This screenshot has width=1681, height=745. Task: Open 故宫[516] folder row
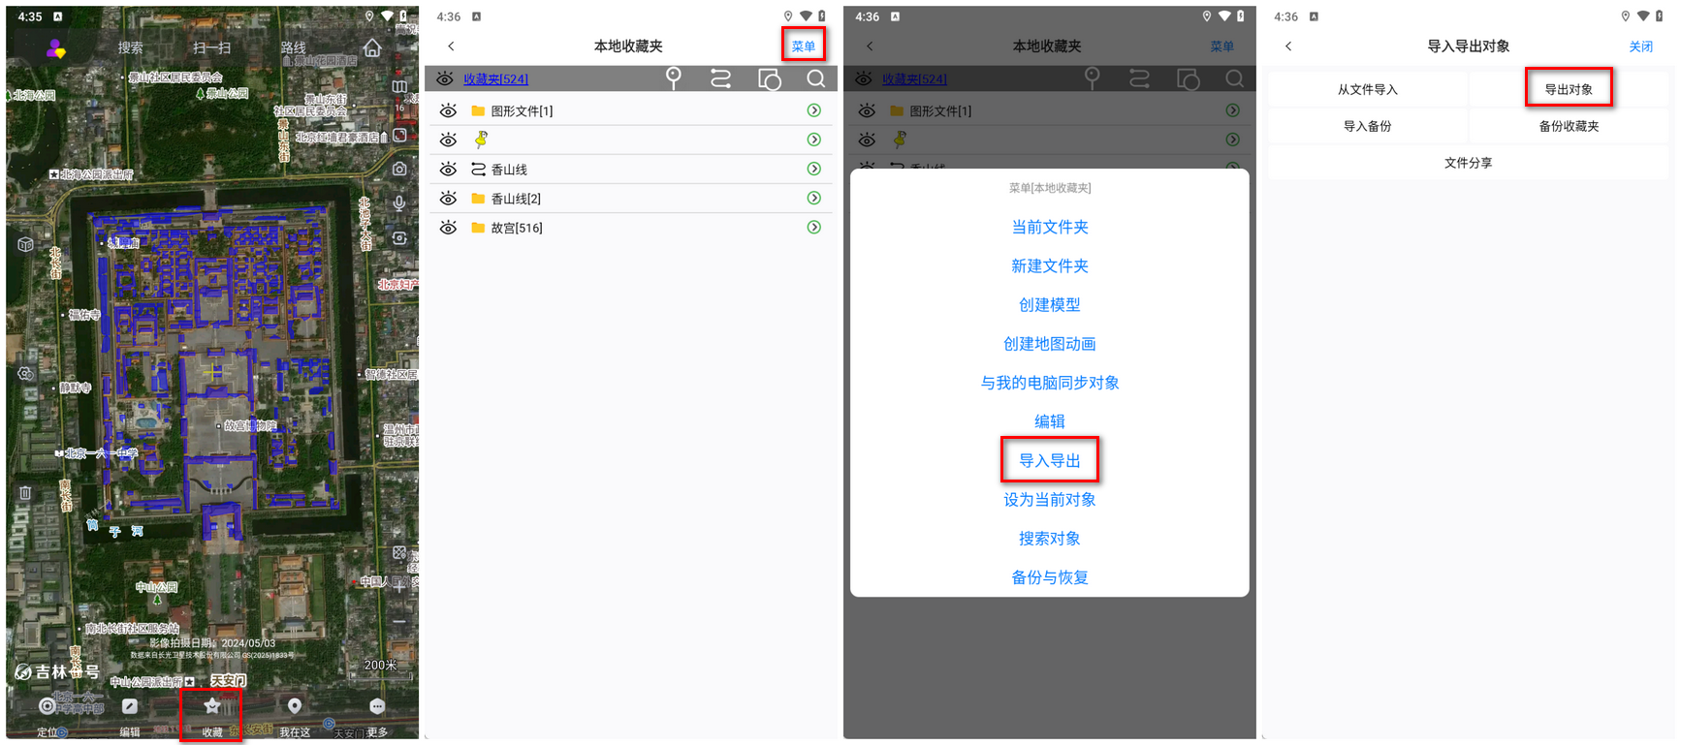pyautogui.click(x=630, y=228)
